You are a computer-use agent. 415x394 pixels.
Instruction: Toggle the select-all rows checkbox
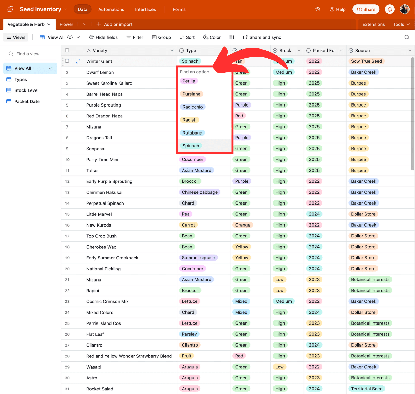tap(67, 51)
